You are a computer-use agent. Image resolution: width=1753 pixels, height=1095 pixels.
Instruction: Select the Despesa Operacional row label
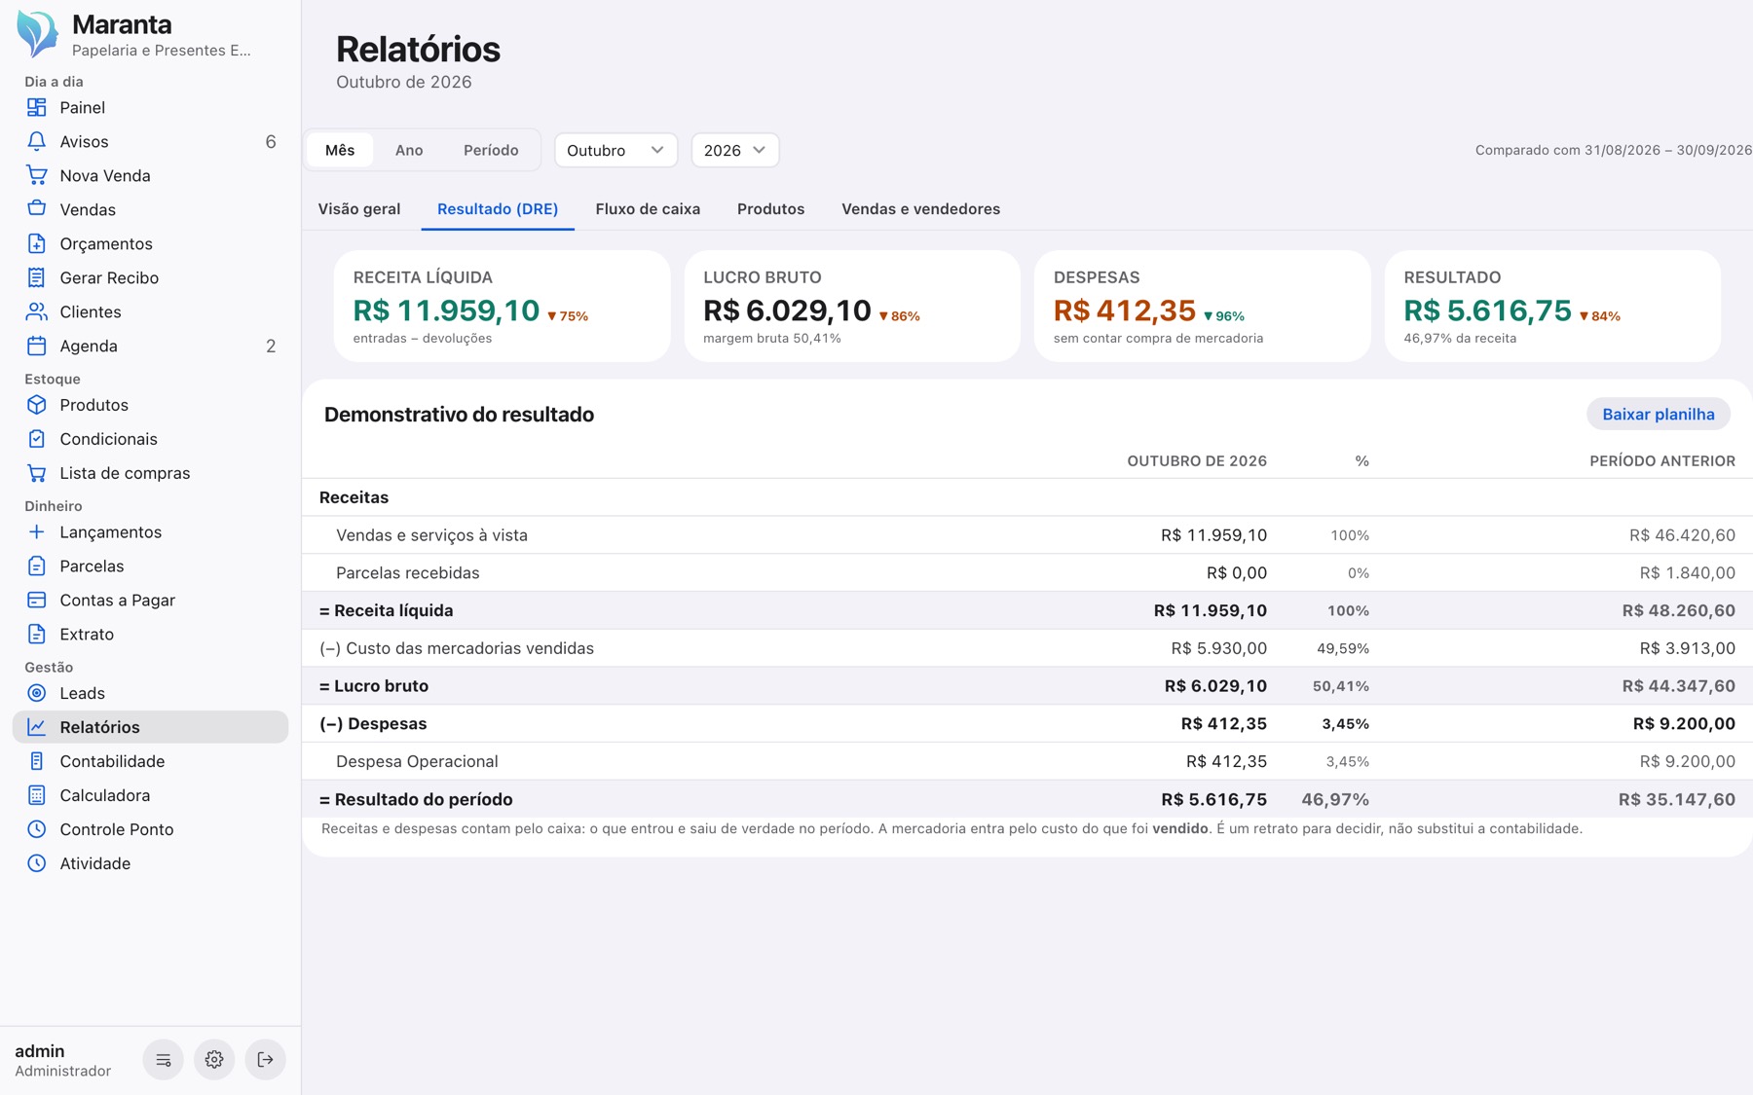(417, 761)
